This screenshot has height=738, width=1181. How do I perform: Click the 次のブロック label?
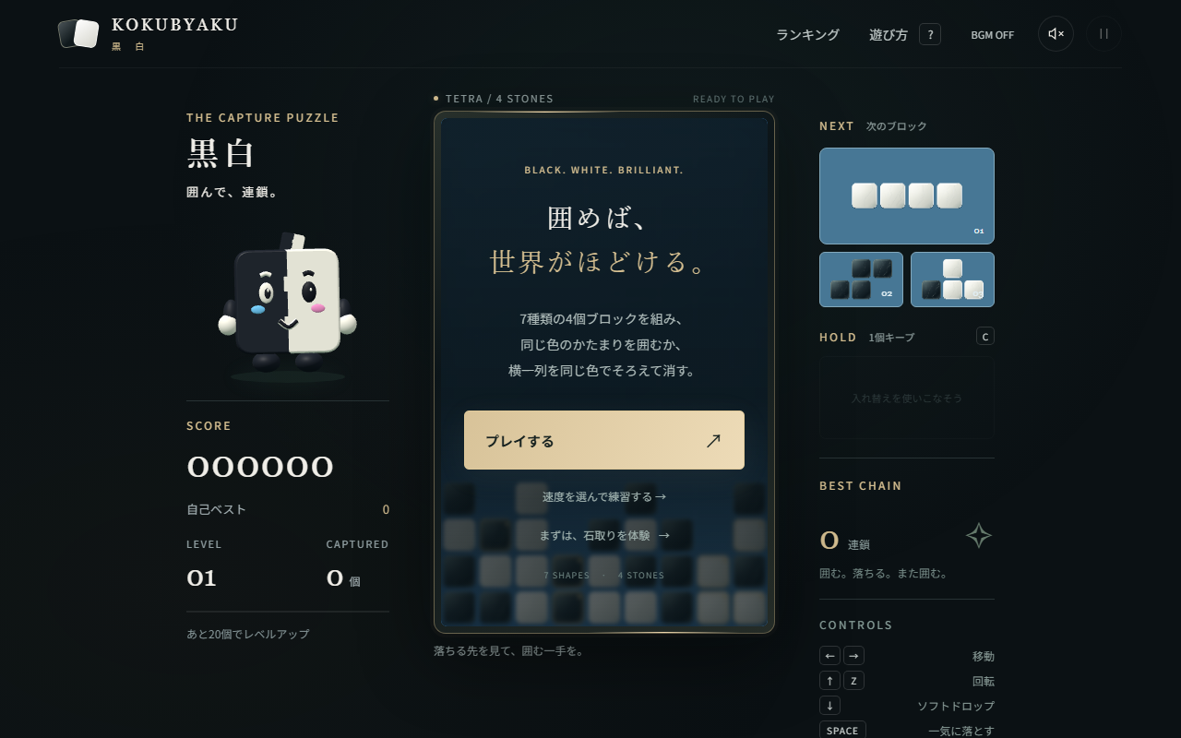point(897,126)
